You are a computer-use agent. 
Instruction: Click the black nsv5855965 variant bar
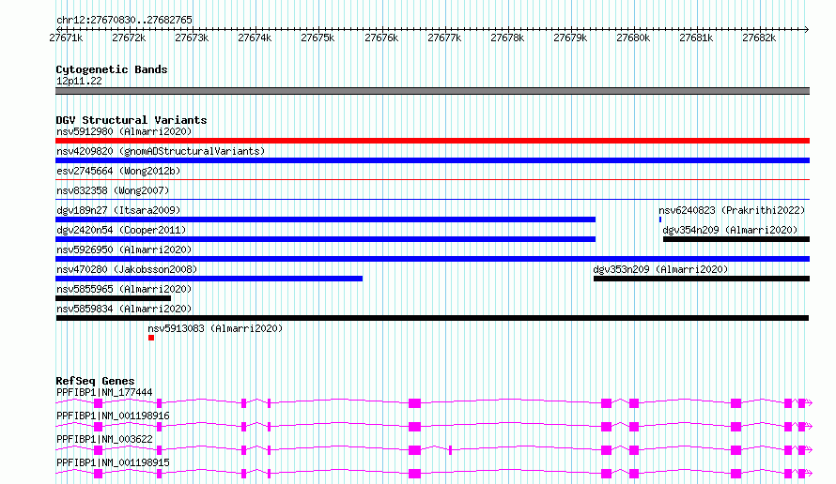point(113,298)
